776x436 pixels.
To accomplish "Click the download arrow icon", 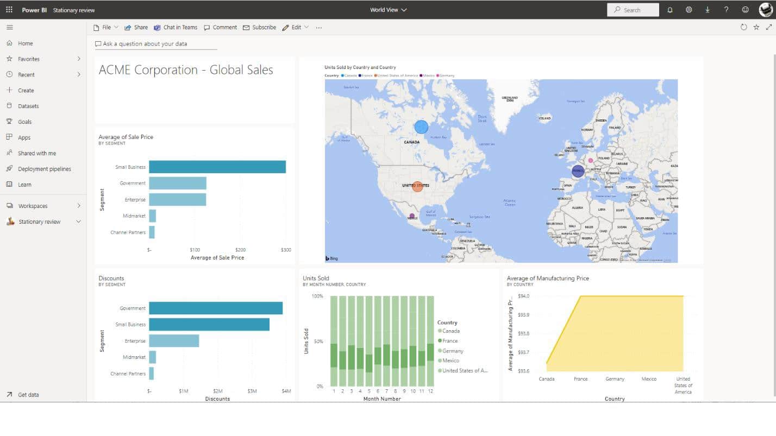I will pos(708,10).
